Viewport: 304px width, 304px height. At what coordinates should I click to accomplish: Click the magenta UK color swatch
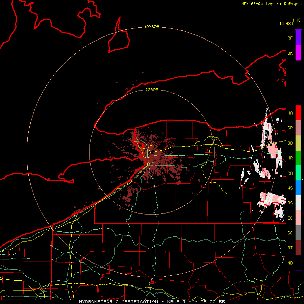(x=298, y=53)
